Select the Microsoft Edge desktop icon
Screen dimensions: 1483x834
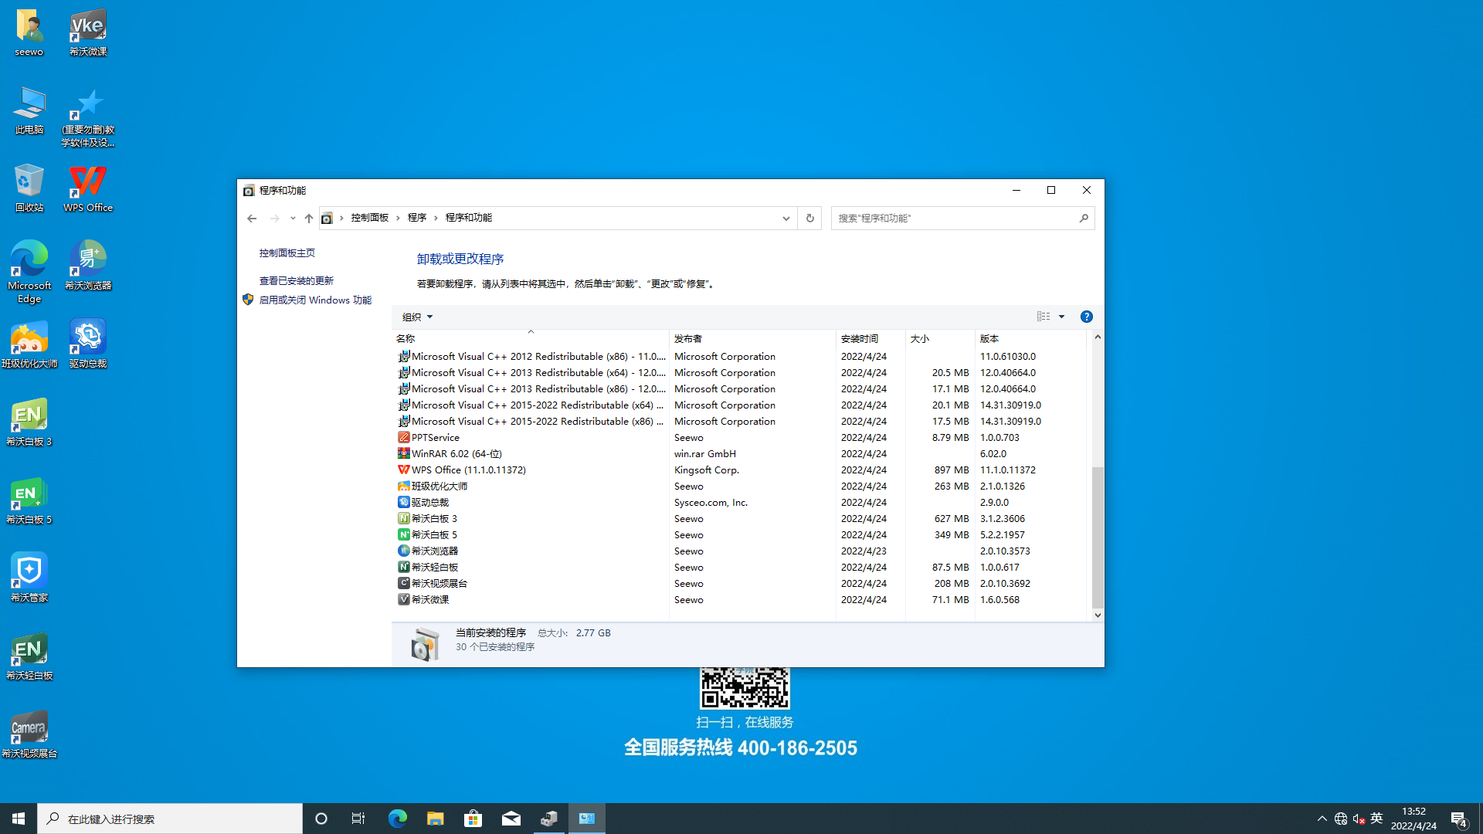click(x=29, y=273)
